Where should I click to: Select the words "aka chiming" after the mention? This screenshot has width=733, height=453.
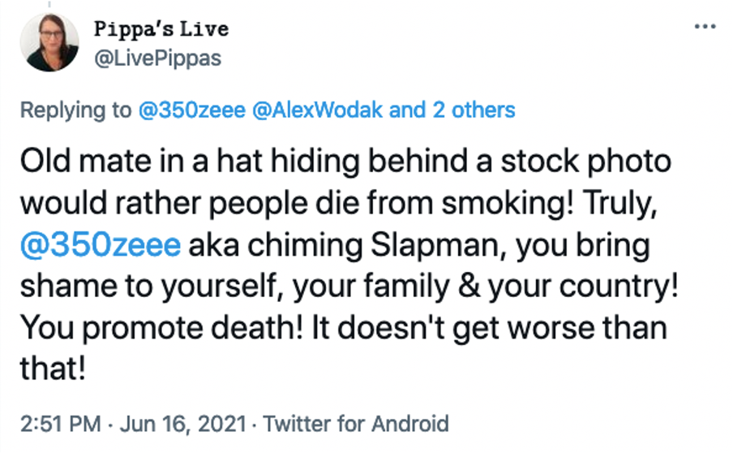[276, 246]
